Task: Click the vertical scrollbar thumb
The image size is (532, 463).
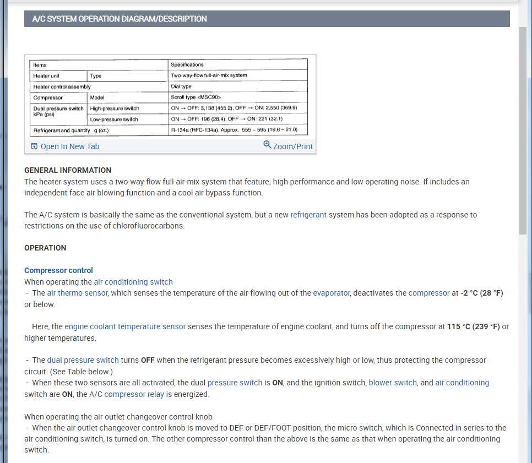Action: pyautogui.click(x=523, y=130)
